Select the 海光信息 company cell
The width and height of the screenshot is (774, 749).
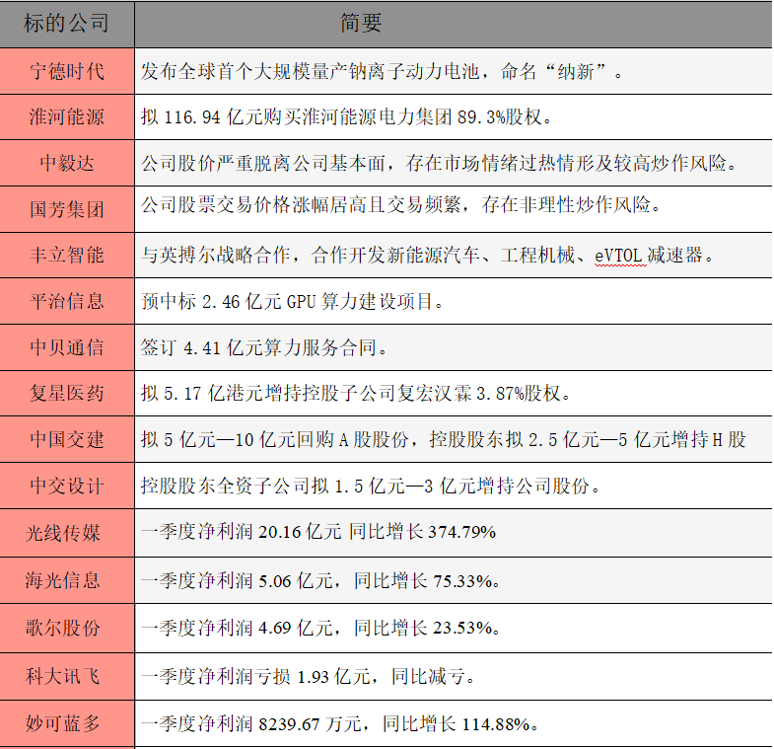[x=67, y=580]
